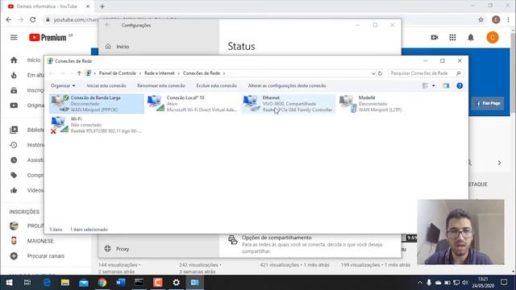The width and height of the screenshot is (516, 290).
Task: Click the change view layout icon
Action: coord(425,86)
